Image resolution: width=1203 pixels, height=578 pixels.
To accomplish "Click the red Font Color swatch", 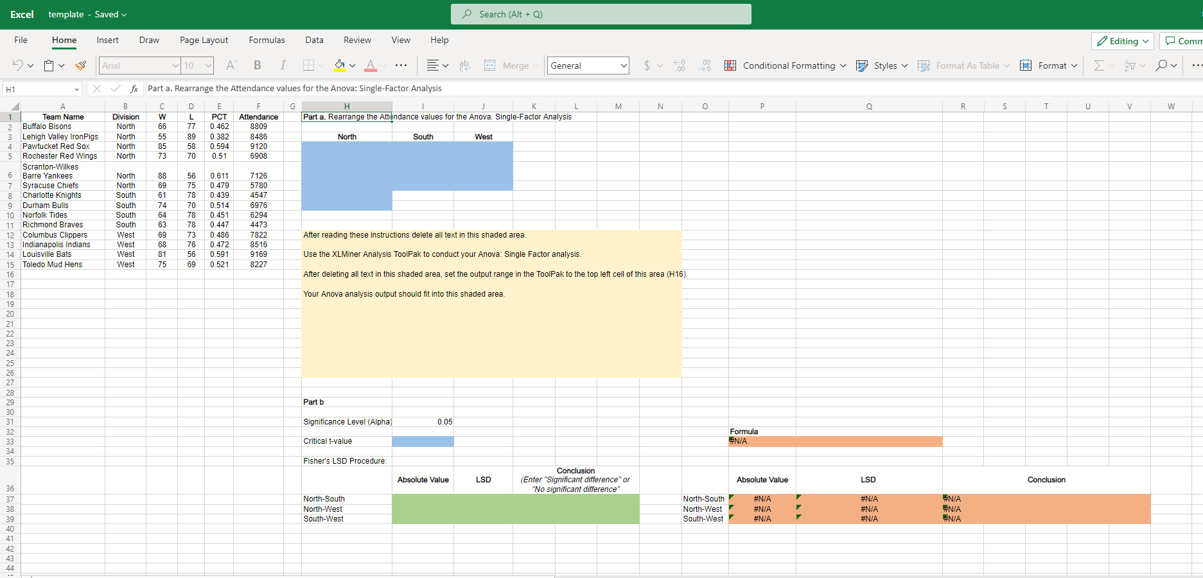I will (x=371, y=65).
